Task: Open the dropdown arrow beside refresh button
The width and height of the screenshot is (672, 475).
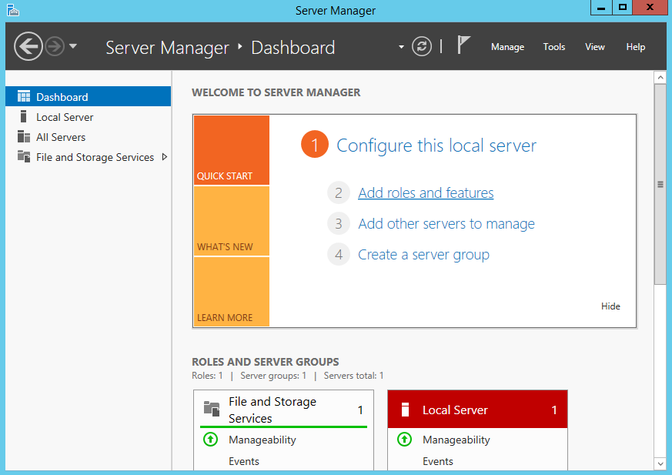Action: click(x=401, y=47)
